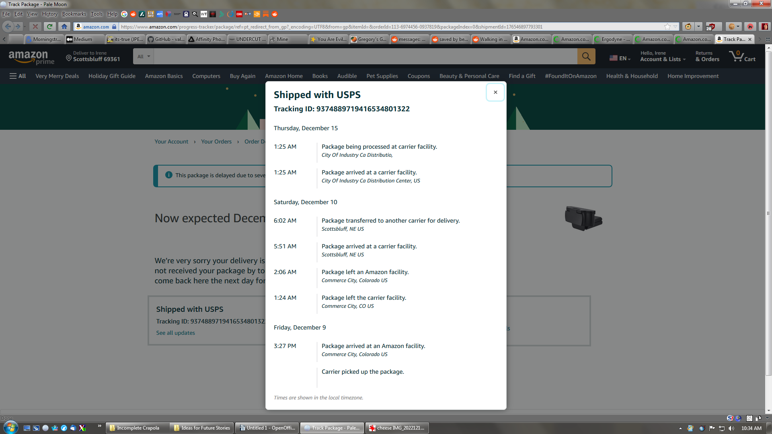Open the Edit menu
The image size is (772, 434).
[x=18, y=14]
